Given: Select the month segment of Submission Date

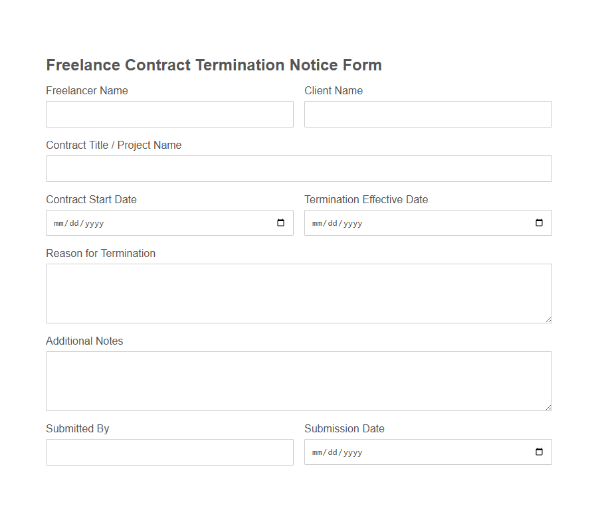Looking at the screenshot, I should click(316, 452).
